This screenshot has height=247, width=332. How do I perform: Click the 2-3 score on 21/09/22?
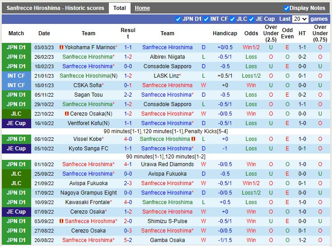click(128, 183)
